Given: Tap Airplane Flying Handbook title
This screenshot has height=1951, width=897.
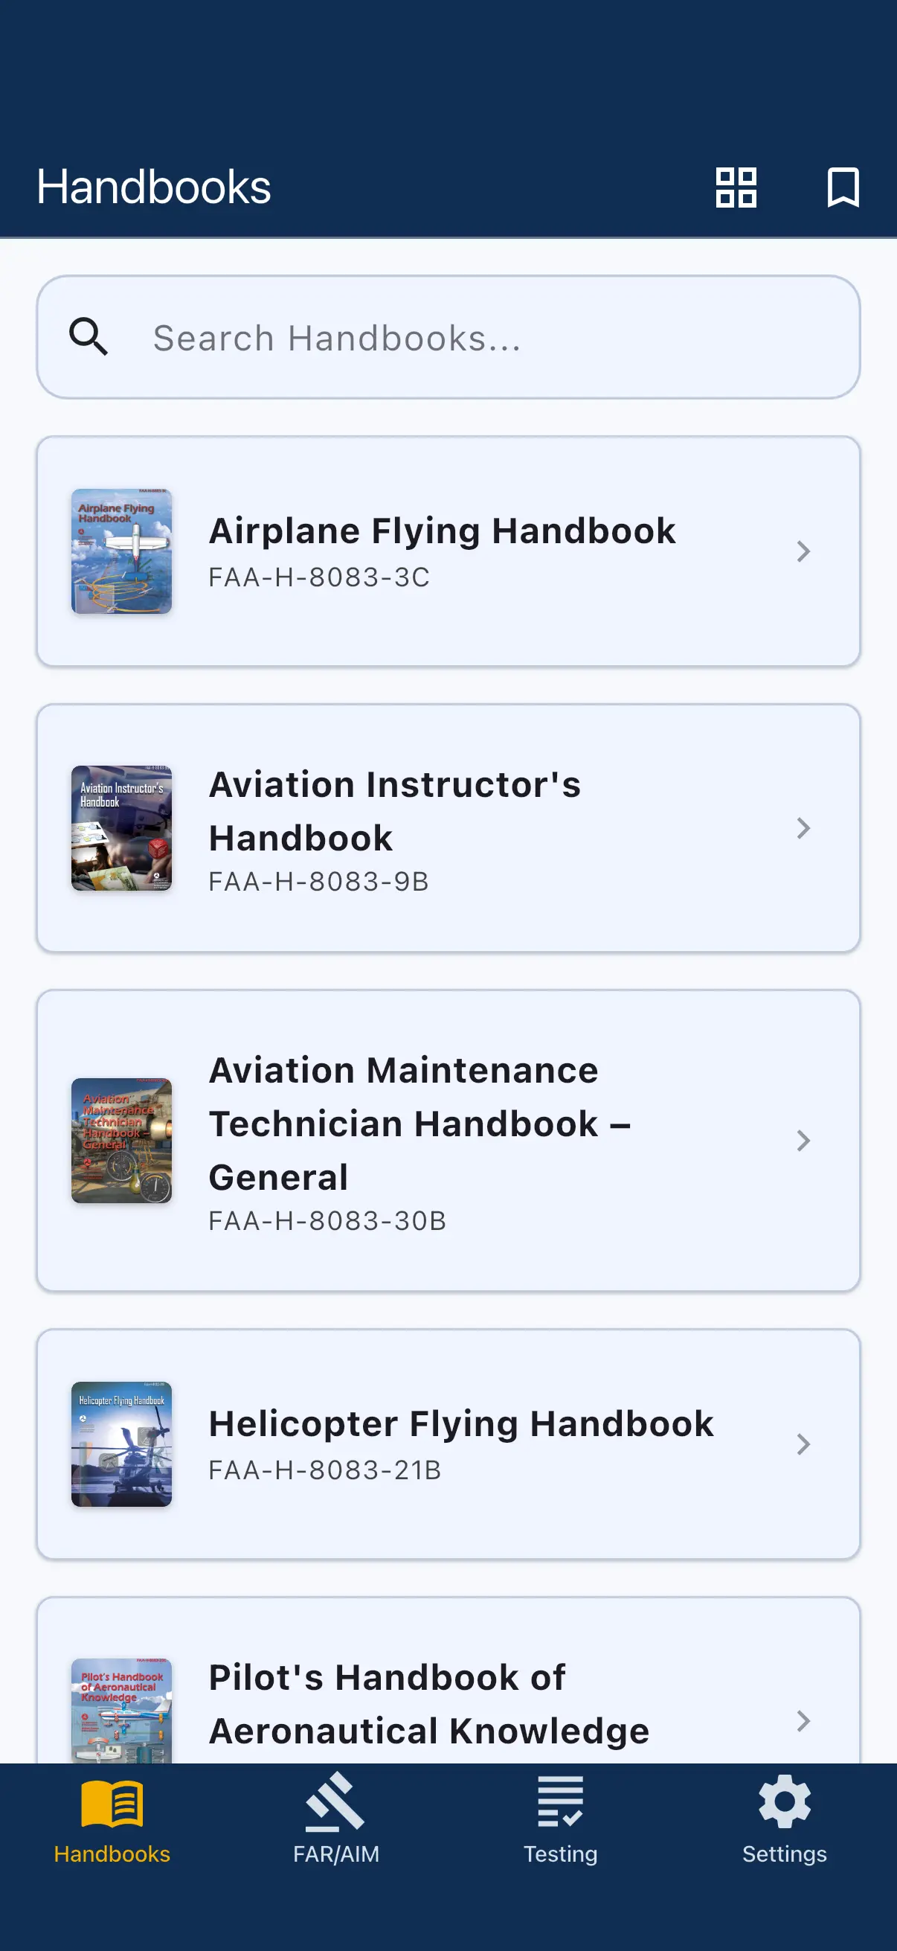Looking at the screenshot, I should click(x=442, y=531).
